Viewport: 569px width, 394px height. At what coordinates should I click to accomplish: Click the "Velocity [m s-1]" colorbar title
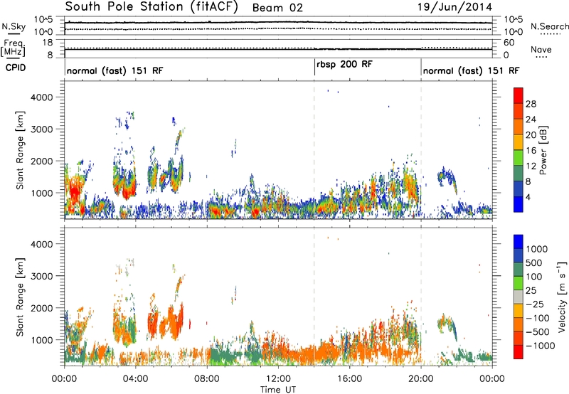(562, 297)
